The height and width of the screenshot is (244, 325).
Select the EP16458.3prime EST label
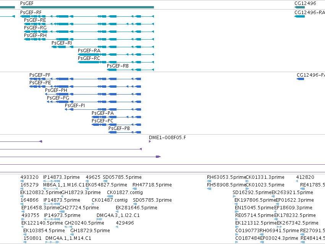[x=40, y=207]
